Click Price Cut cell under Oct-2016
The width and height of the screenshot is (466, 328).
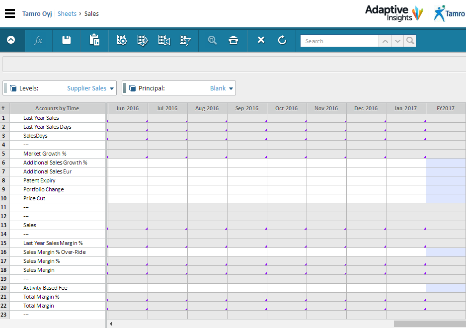(x=287, y=198)
